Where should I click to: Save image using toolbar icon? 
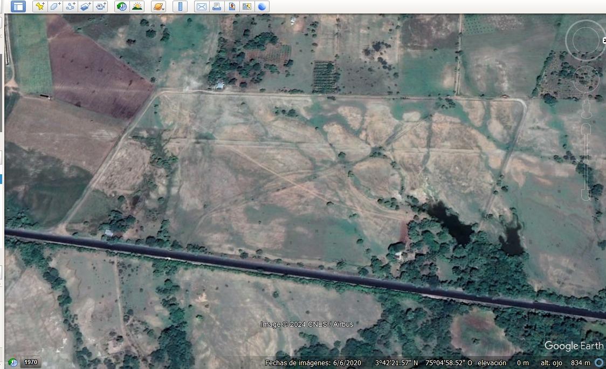[232, 6]
